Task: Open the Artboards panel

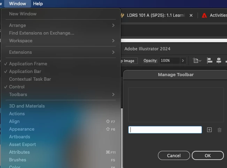Action: pos(61,137)
